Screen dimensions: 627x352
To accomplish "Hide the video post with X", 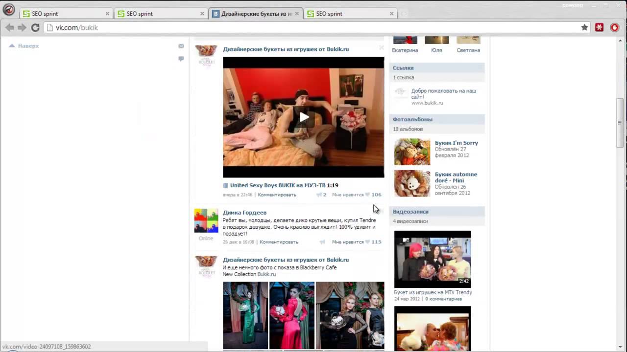I will click(381, 48).
